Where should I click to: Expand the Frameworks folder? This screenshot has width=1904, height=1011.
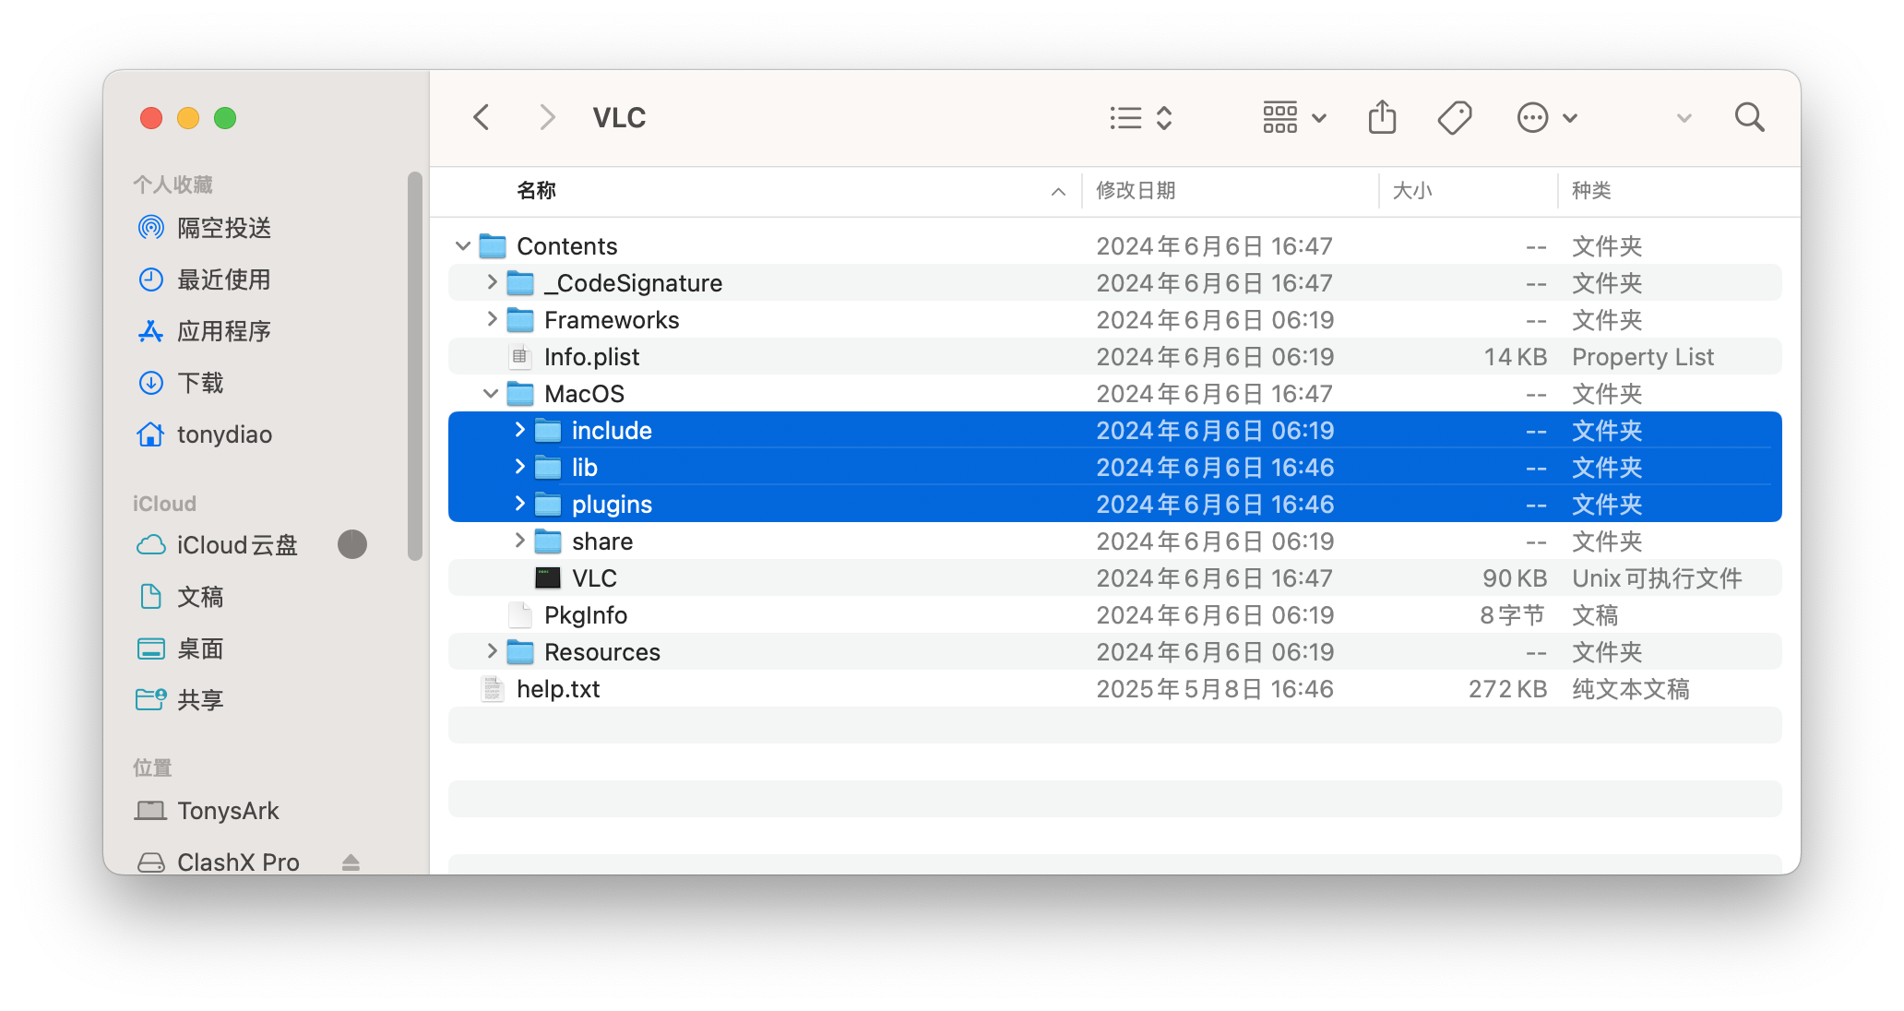coord(492,320)
